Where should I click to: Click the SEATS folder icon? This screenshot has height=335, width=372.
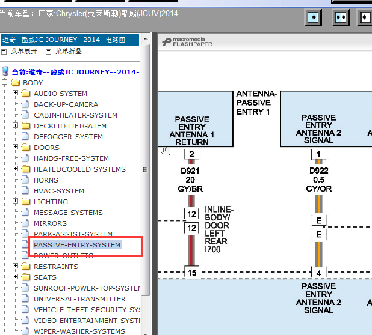point(26,277)
